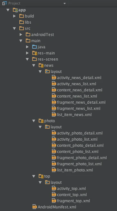Select content_news_list.xml
Image resolution: width=117 pixels, height=211 pixels.
pyautogui.click(x=77, y=96)
